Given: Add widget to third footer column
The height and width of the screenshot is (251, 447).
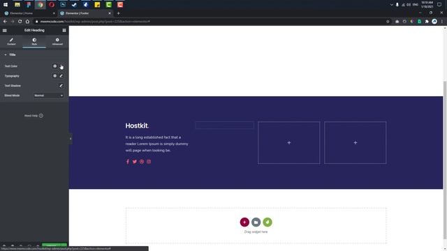Looking at the screenshot, I should 288,142.
